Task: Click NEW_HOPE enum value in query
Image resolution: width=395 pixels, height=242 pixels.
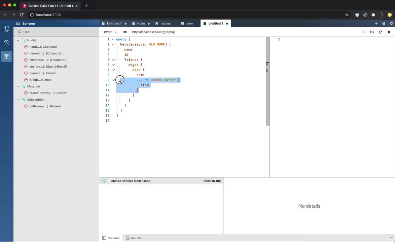Action: pos(157,44)
